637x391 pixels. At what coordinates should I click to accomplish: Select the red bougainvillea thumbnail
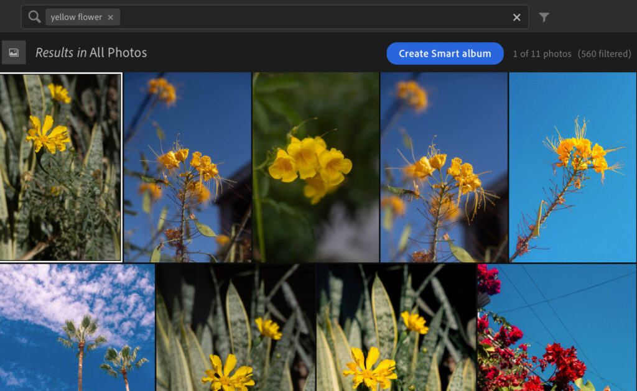[557, 326]
